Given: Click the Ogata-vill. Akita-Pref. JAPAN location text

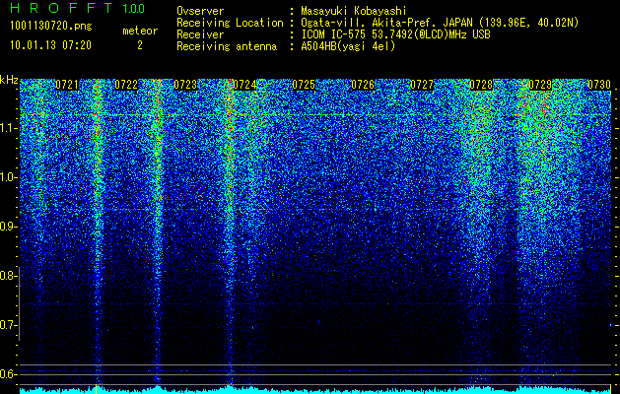Looking at the screenshot, I should (x=440, y=23).
